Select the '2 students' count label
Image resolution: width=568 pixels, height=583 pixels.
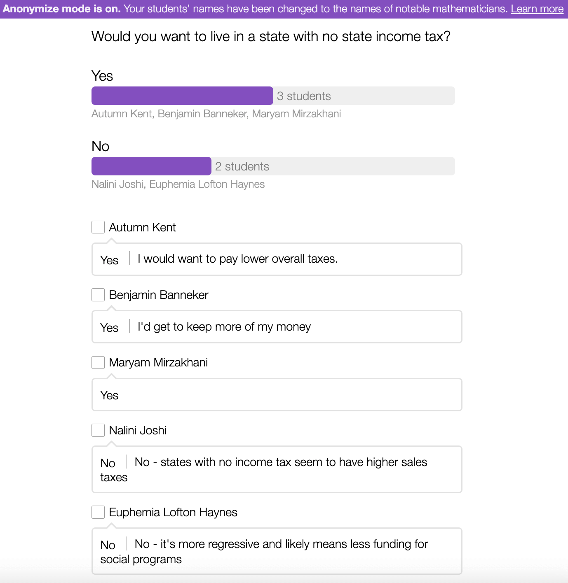pyautogui.click(x=242, y=166)
